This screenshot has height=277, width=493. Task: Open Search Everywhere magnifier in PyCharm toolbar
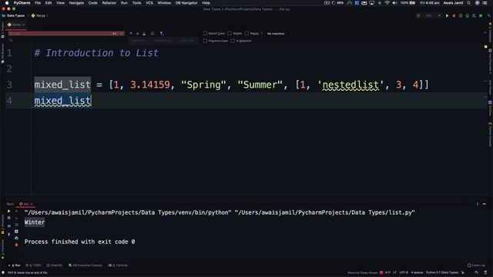(x=489, y=15)
